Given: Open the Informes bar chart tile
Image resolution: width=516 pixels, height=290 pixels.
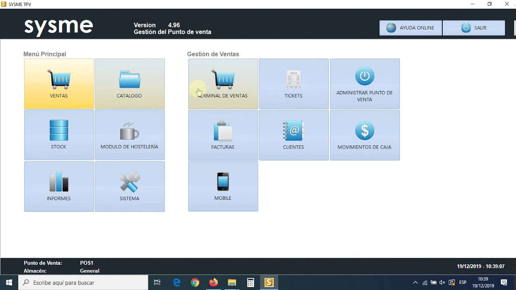Looking at the screenshot, I should (59, 186).
